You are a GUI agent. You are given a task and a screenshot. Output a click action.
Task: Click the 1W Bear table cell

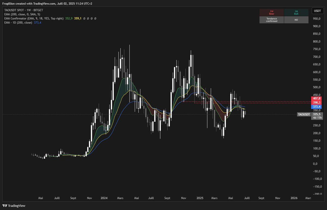[272, 12]
